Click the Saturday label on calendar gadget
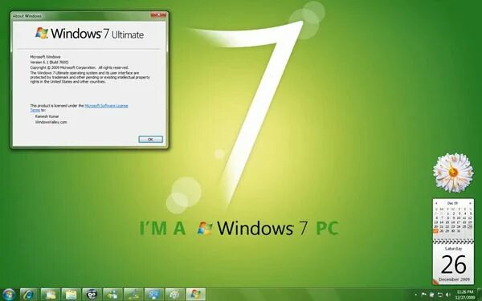This screenshot has height=301, width=482. [453, 249]
